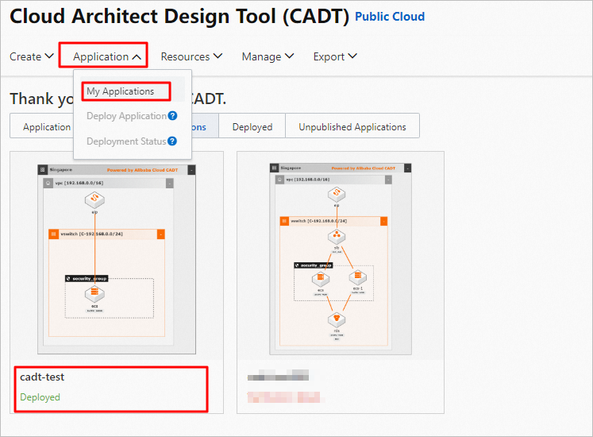Select the Application tab at left
The width and height of the screenshot is (593, 437).
[46, 127]
